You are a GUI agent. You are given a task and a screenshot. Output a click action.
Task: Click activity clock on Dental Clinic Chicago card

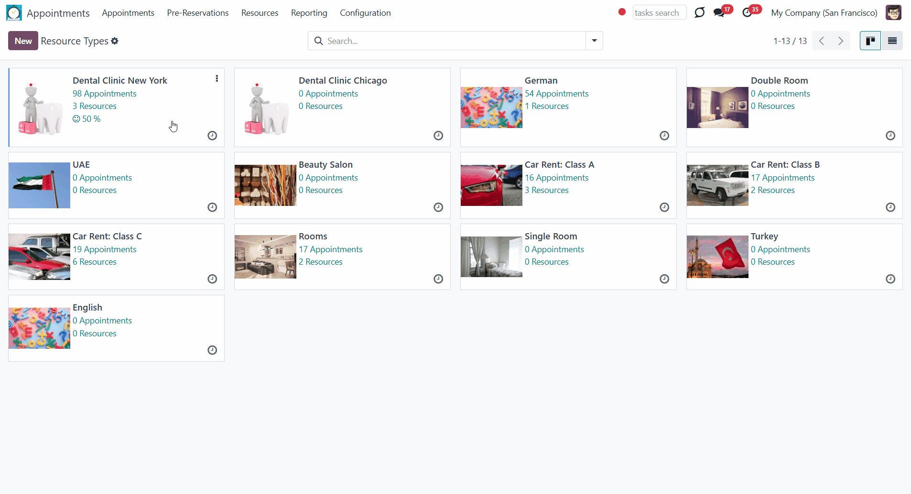438,136
